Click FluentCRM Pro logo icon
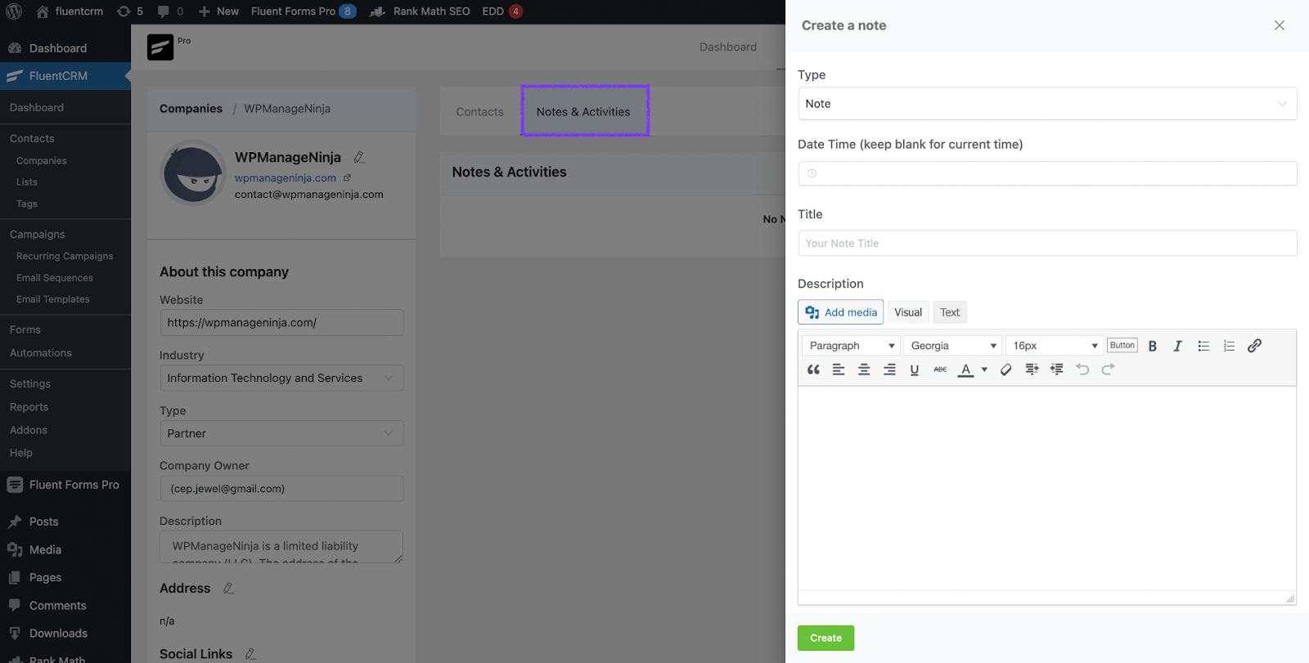1309x663 pixels. tap(160, 47)
